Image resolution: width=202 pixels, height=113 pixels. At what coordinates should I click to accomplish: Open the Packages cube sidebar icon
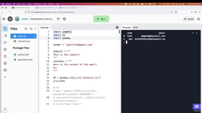[5, 49]
